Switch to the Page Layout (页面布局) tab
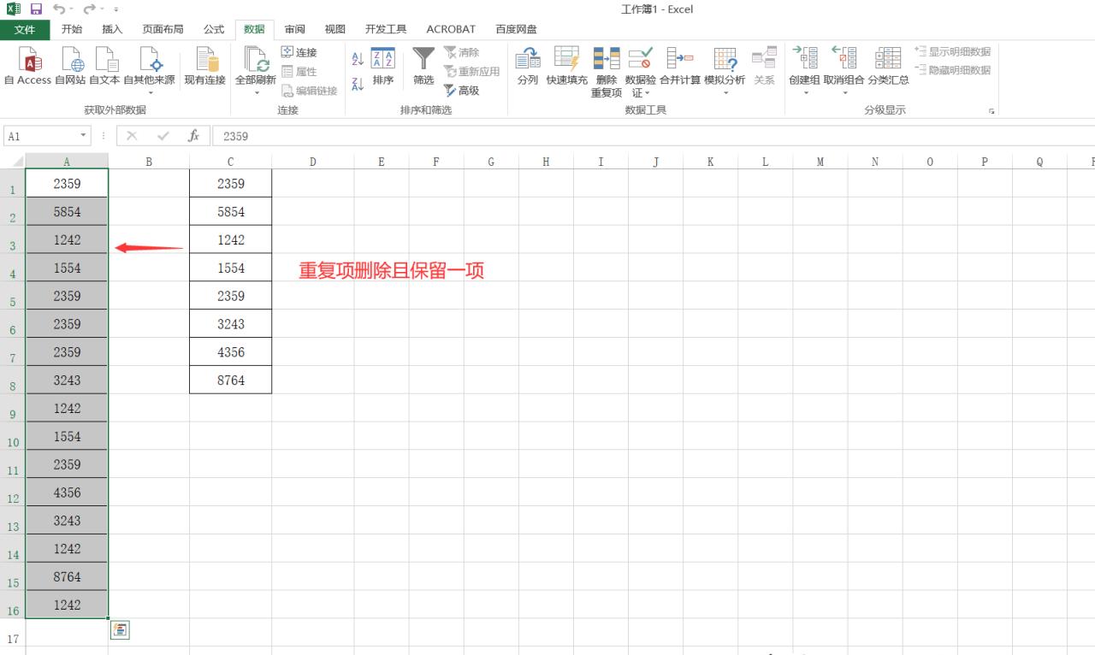Viewport: 1095px width, 655px height. (x=163, y=29)
